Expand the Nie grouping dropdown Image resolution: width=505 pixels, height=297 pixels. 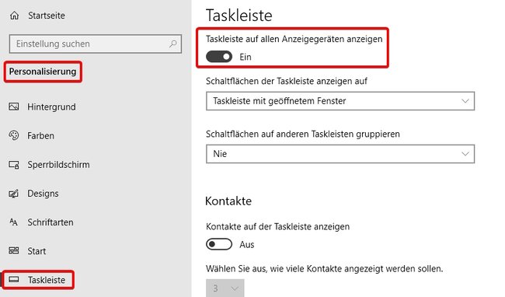[x=340, y=154]
